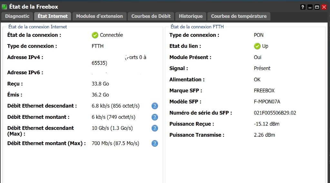Click help icon beside Débit Ethernet descendant
The height and width of the screenshot is (183, 330).
click(x=155, y=106)
